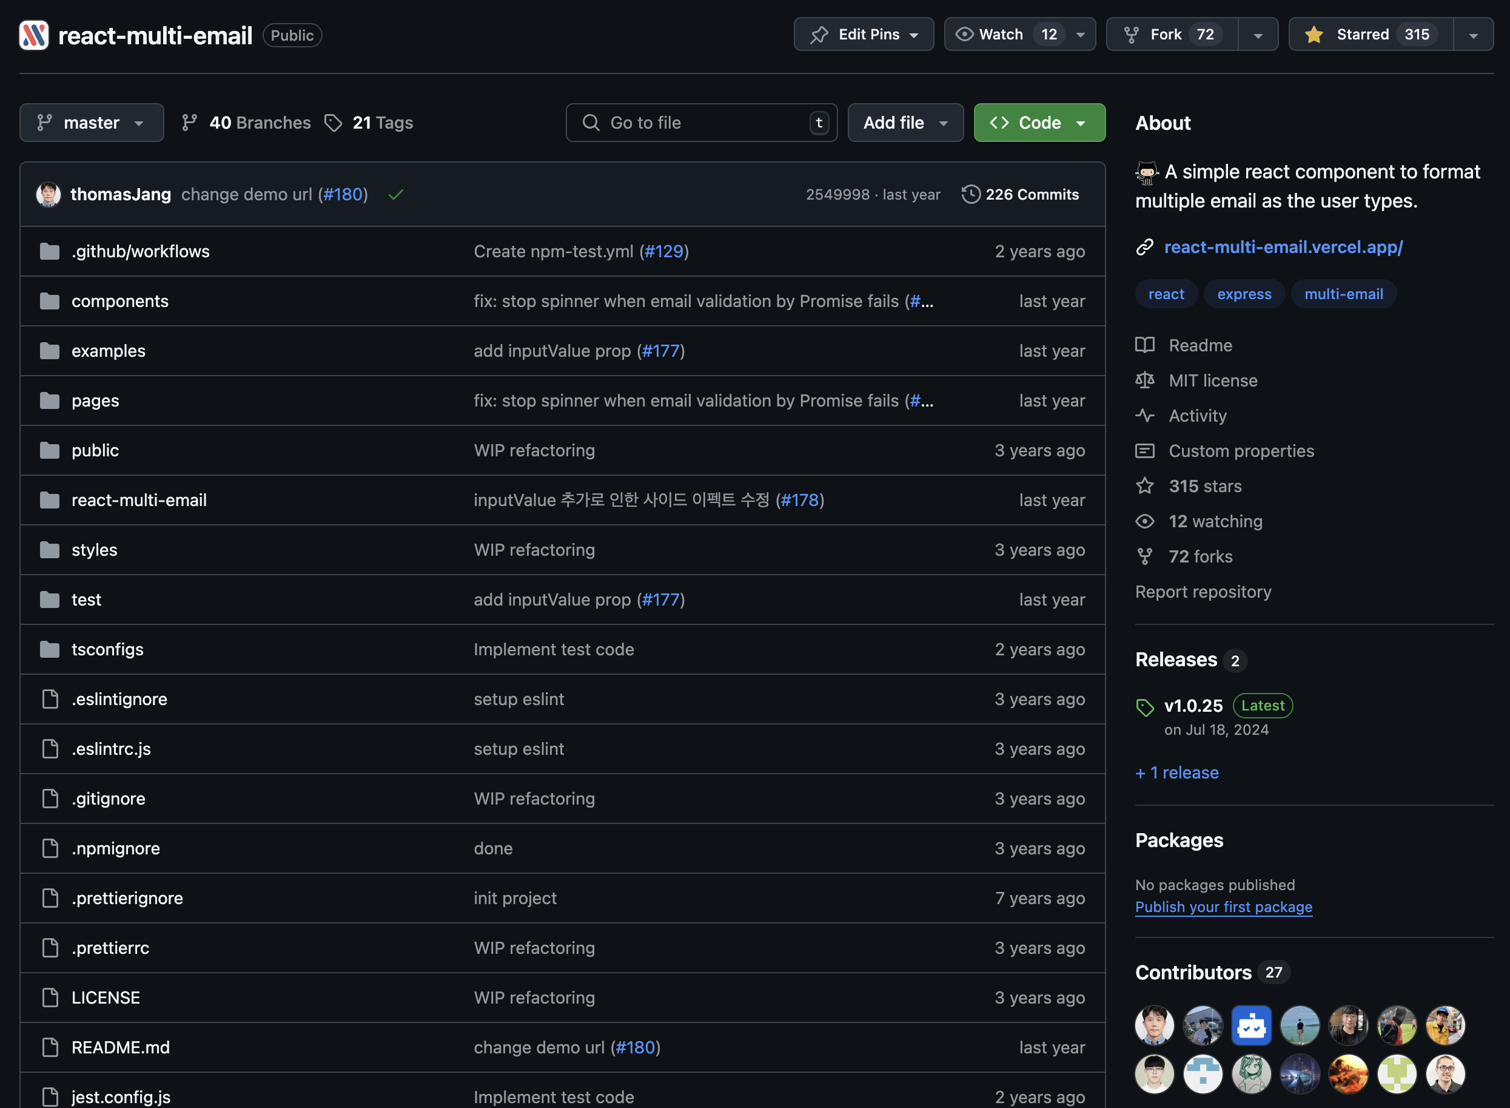Open the components folder
Viewport: 1510px width, 1108px height.
pyautogui.click(x=120, y=301)
